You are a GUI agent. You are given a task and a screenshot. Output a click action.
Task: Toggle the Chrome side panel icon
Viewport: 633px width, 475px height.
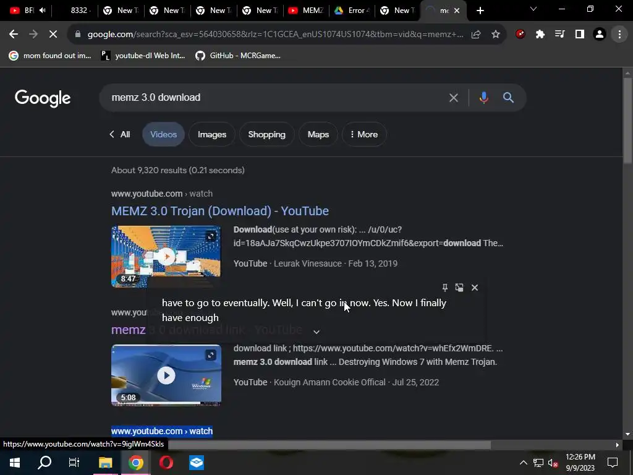click(580, 35)
